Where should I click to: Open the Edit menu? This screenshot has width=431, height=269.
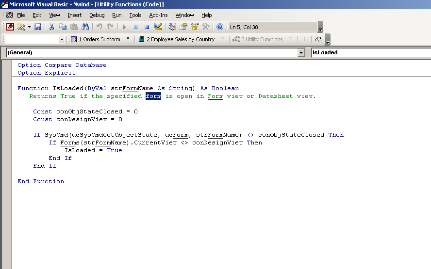(x=37, y=15)
